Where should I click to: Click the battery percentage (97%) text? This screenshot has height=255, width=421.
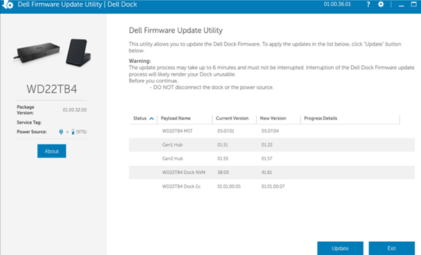82,132
